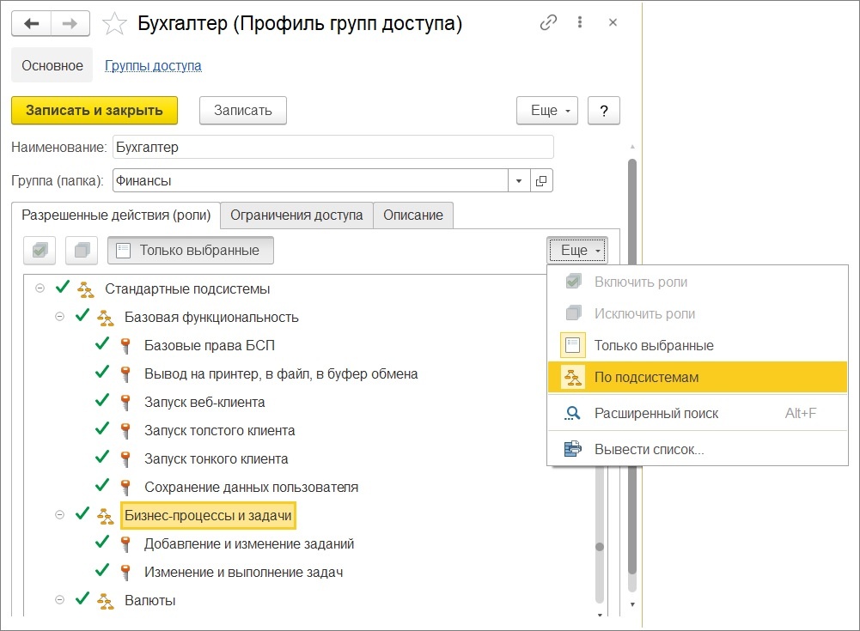The width and height of the screenshot is (860, 631).
Task: Click key icon of Сохранение данных пользователя
Action: coord(125,488)
